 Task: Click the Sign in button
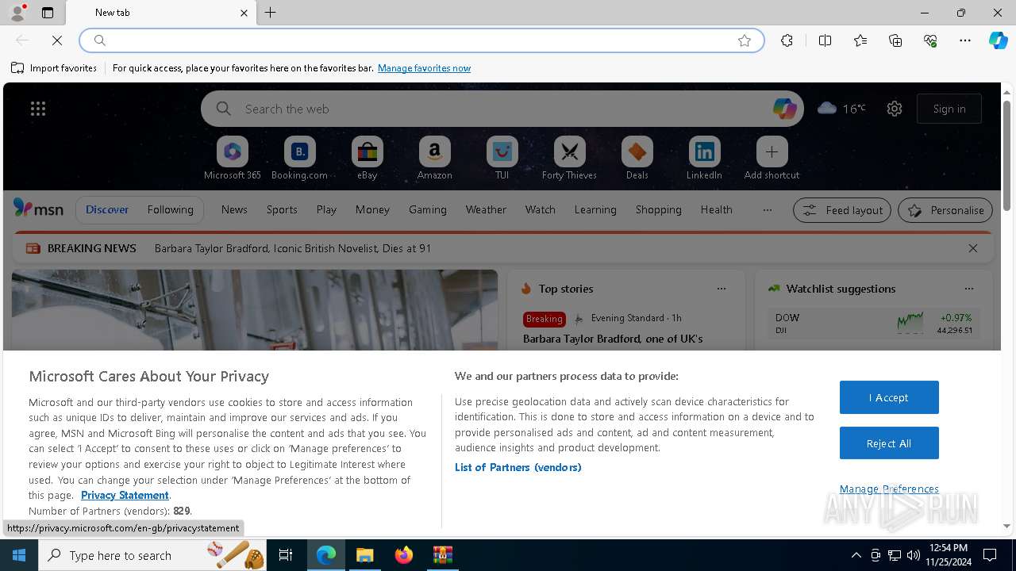click(949, 109)
